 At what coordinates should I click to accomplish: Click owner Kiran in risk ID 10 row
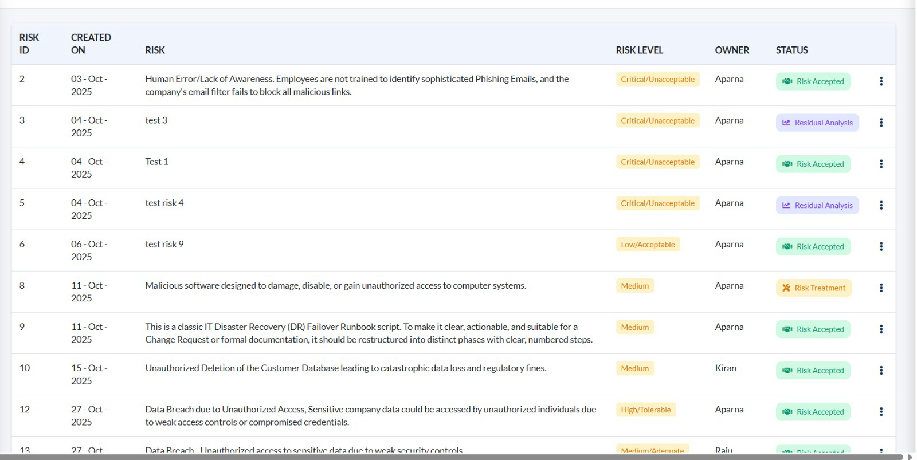click(726, 368)
